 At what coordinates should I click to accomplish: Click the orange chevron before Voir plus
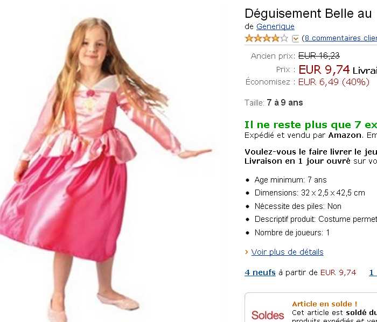(247, 252)
